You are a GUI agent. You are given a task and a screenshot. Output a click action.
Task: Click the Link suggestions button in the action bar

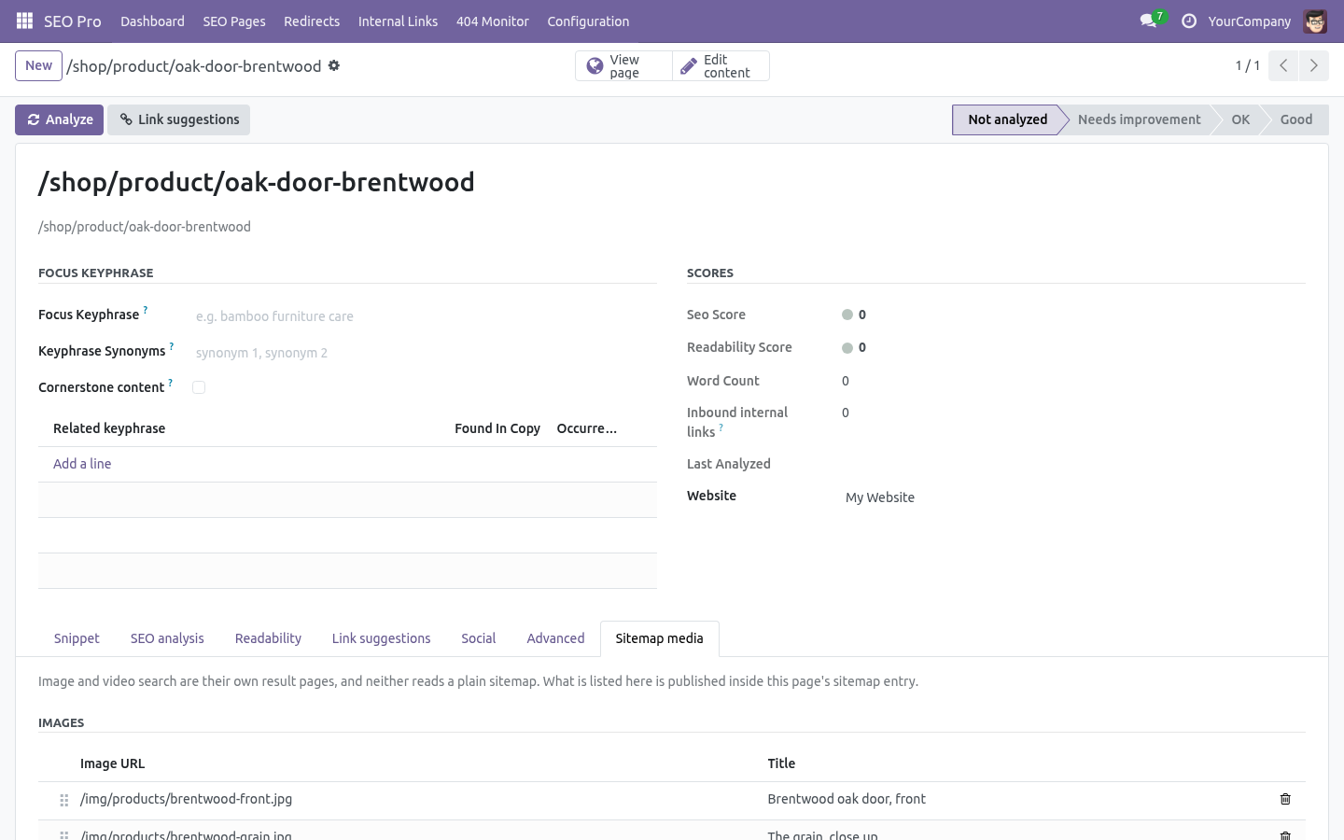pyautogui.click(x=178, y=119)
